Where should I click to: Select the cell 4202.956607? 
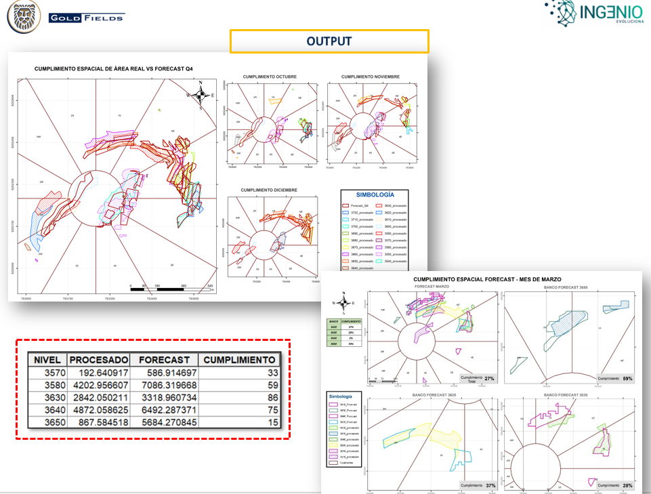[99, 385]
